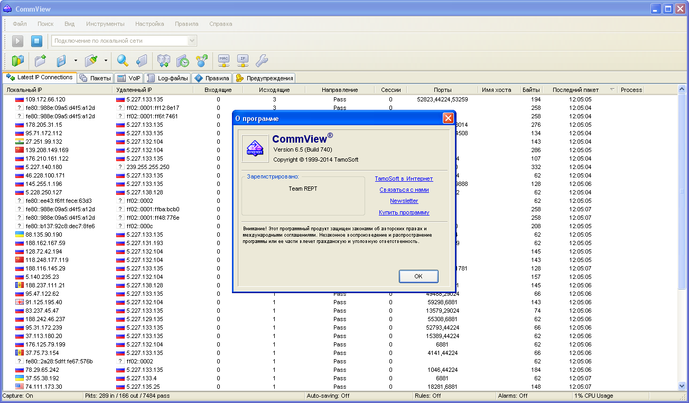The image size is (689, 403).
Task: Switch to the VoIP tab
Action: (128, 78)
